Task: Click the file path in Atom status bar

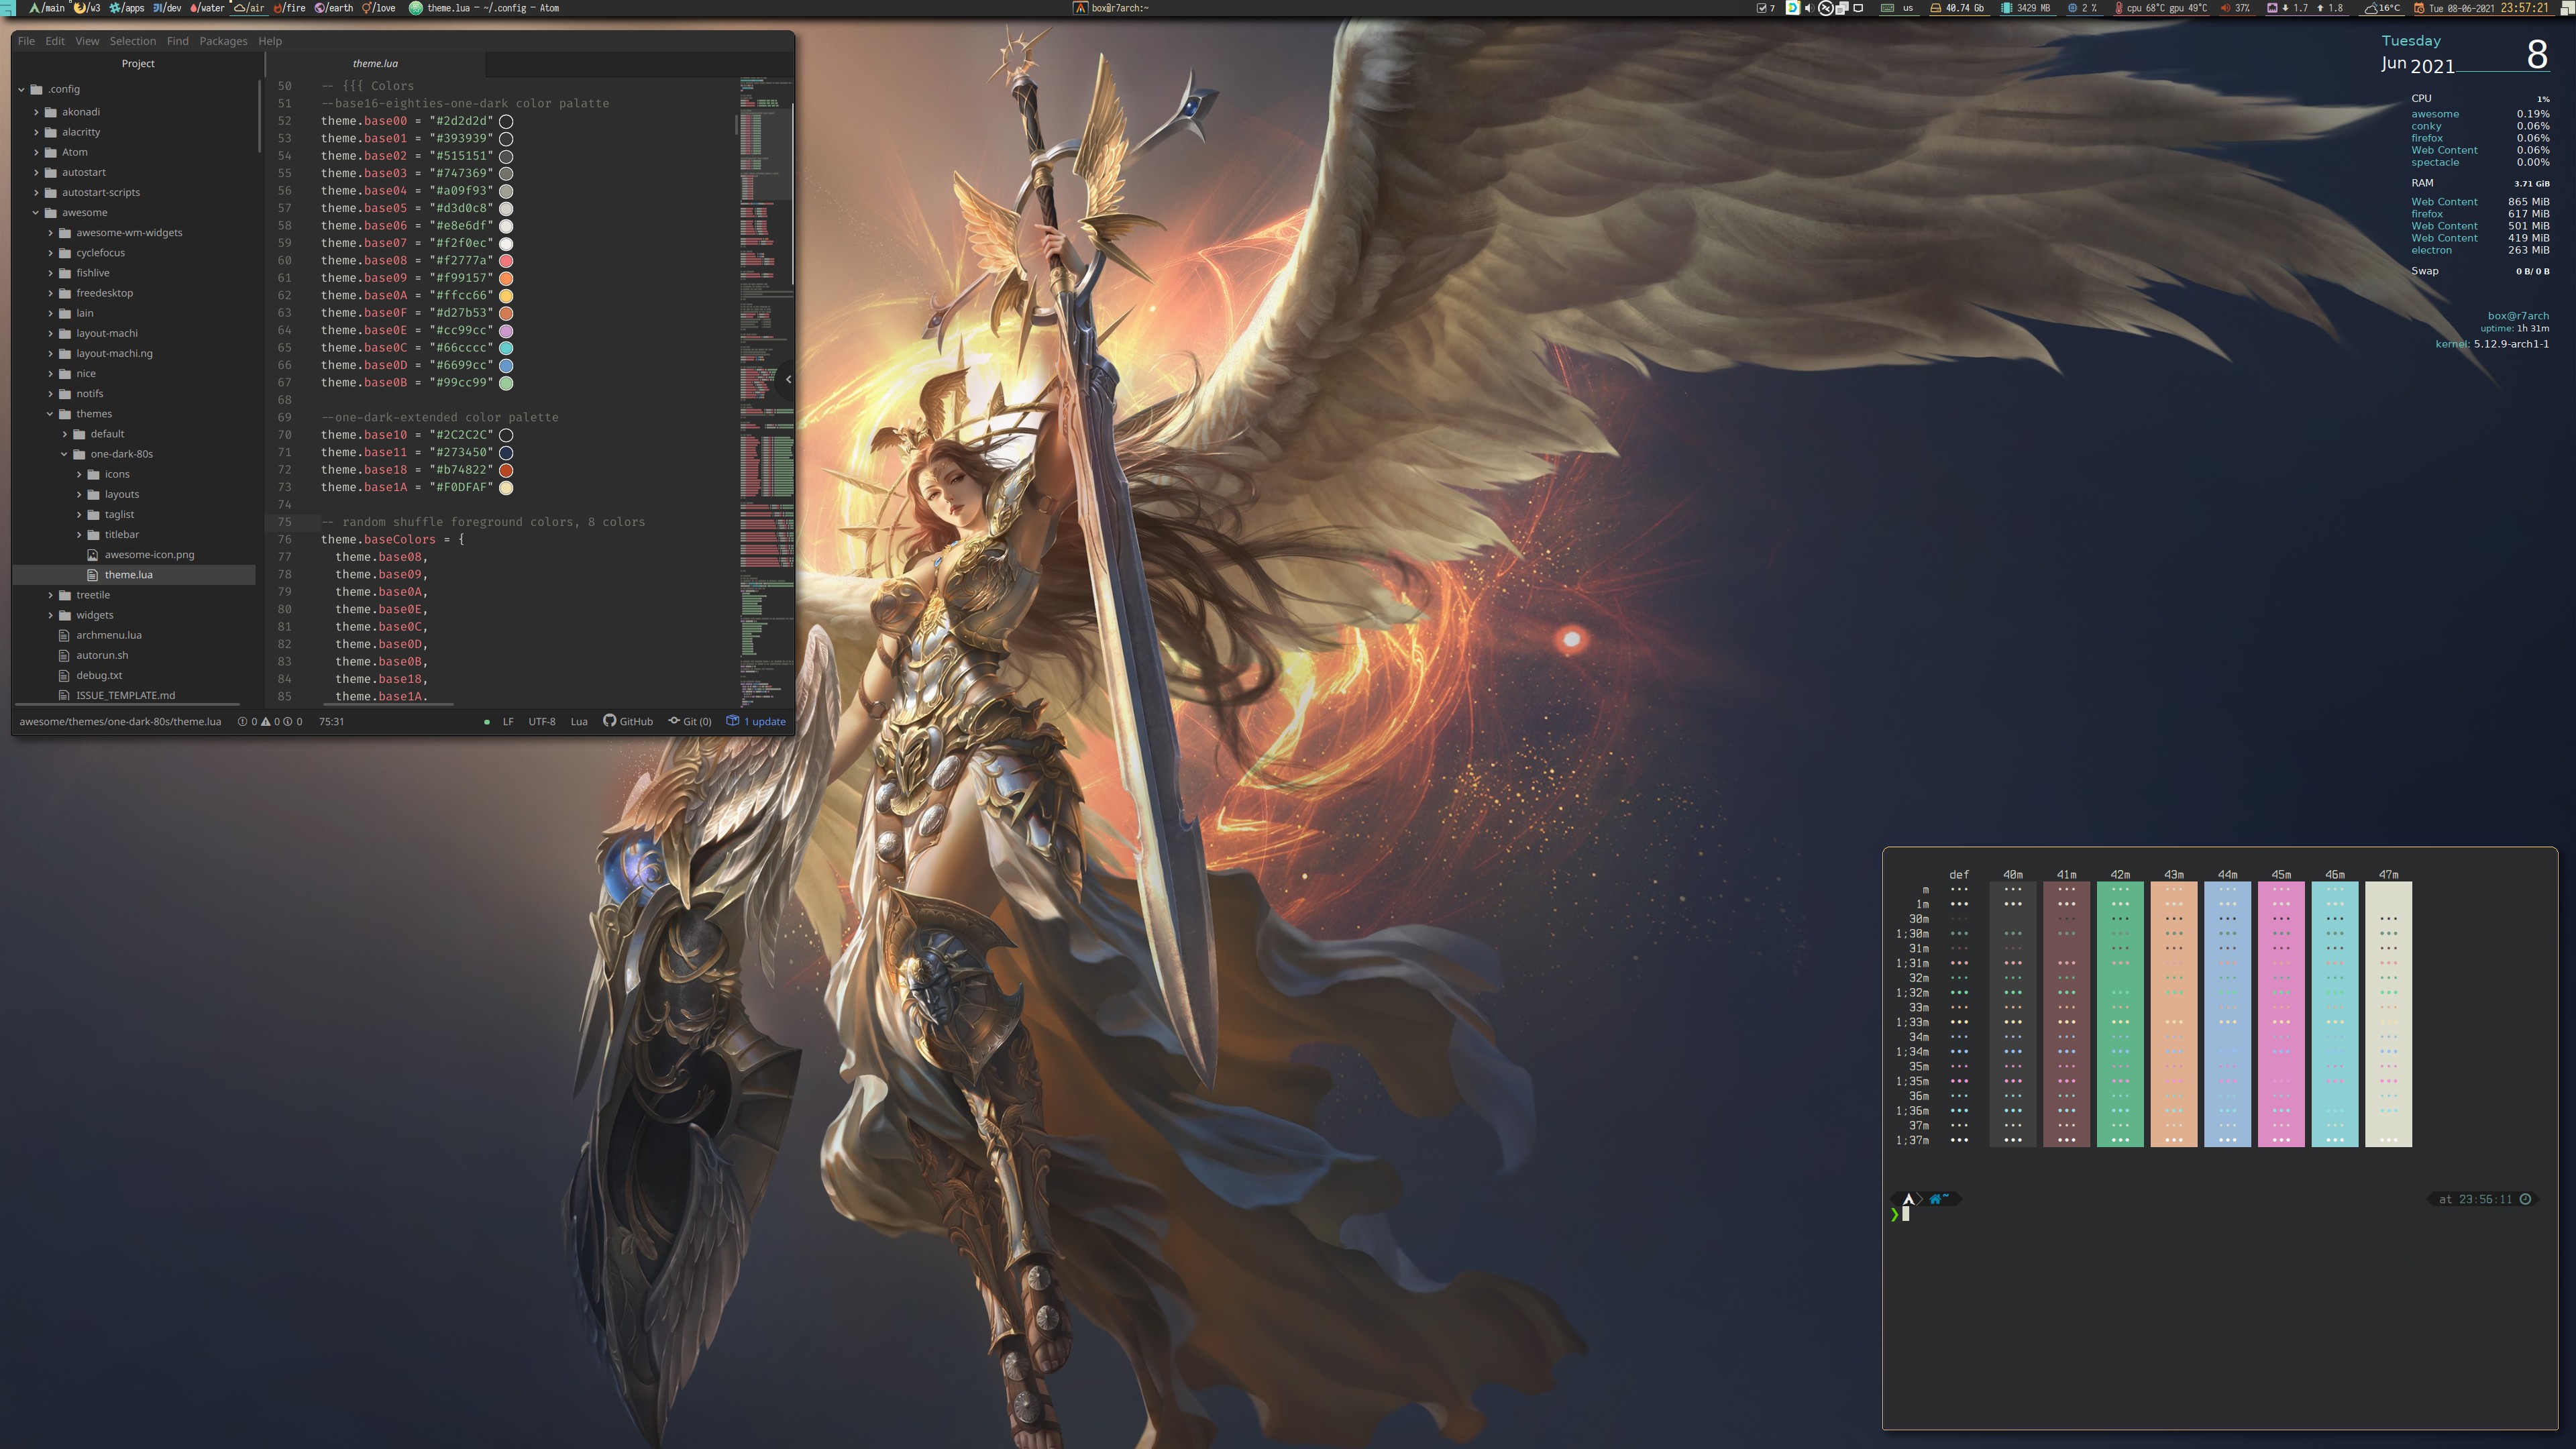Action: pos(120,721)
